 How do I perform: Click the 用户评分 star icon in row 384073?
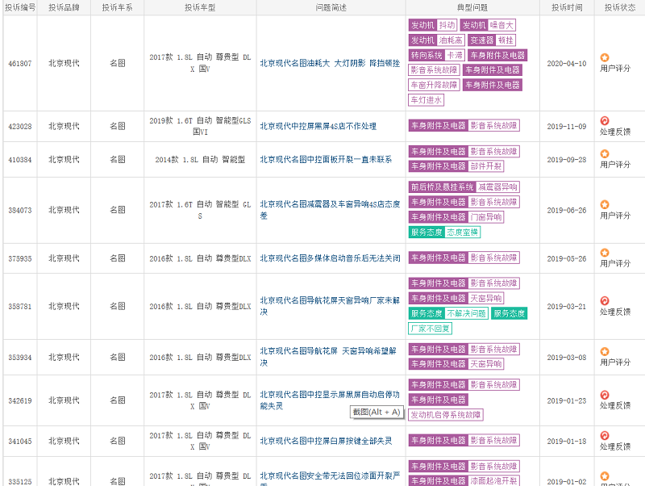(605, 205)
